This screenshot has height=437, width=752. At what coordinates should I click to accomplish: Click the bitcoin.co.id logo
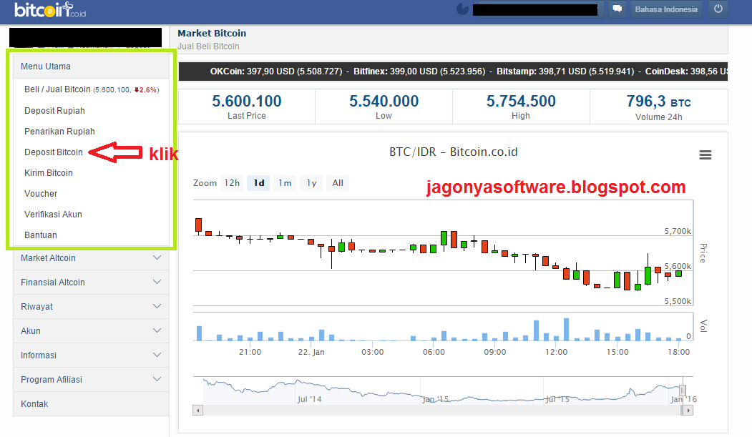coord(50,9)
